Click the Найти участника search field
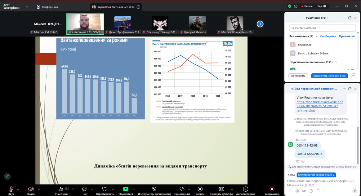The height and width of the screenshot is (196, 361). coord(323,28)
